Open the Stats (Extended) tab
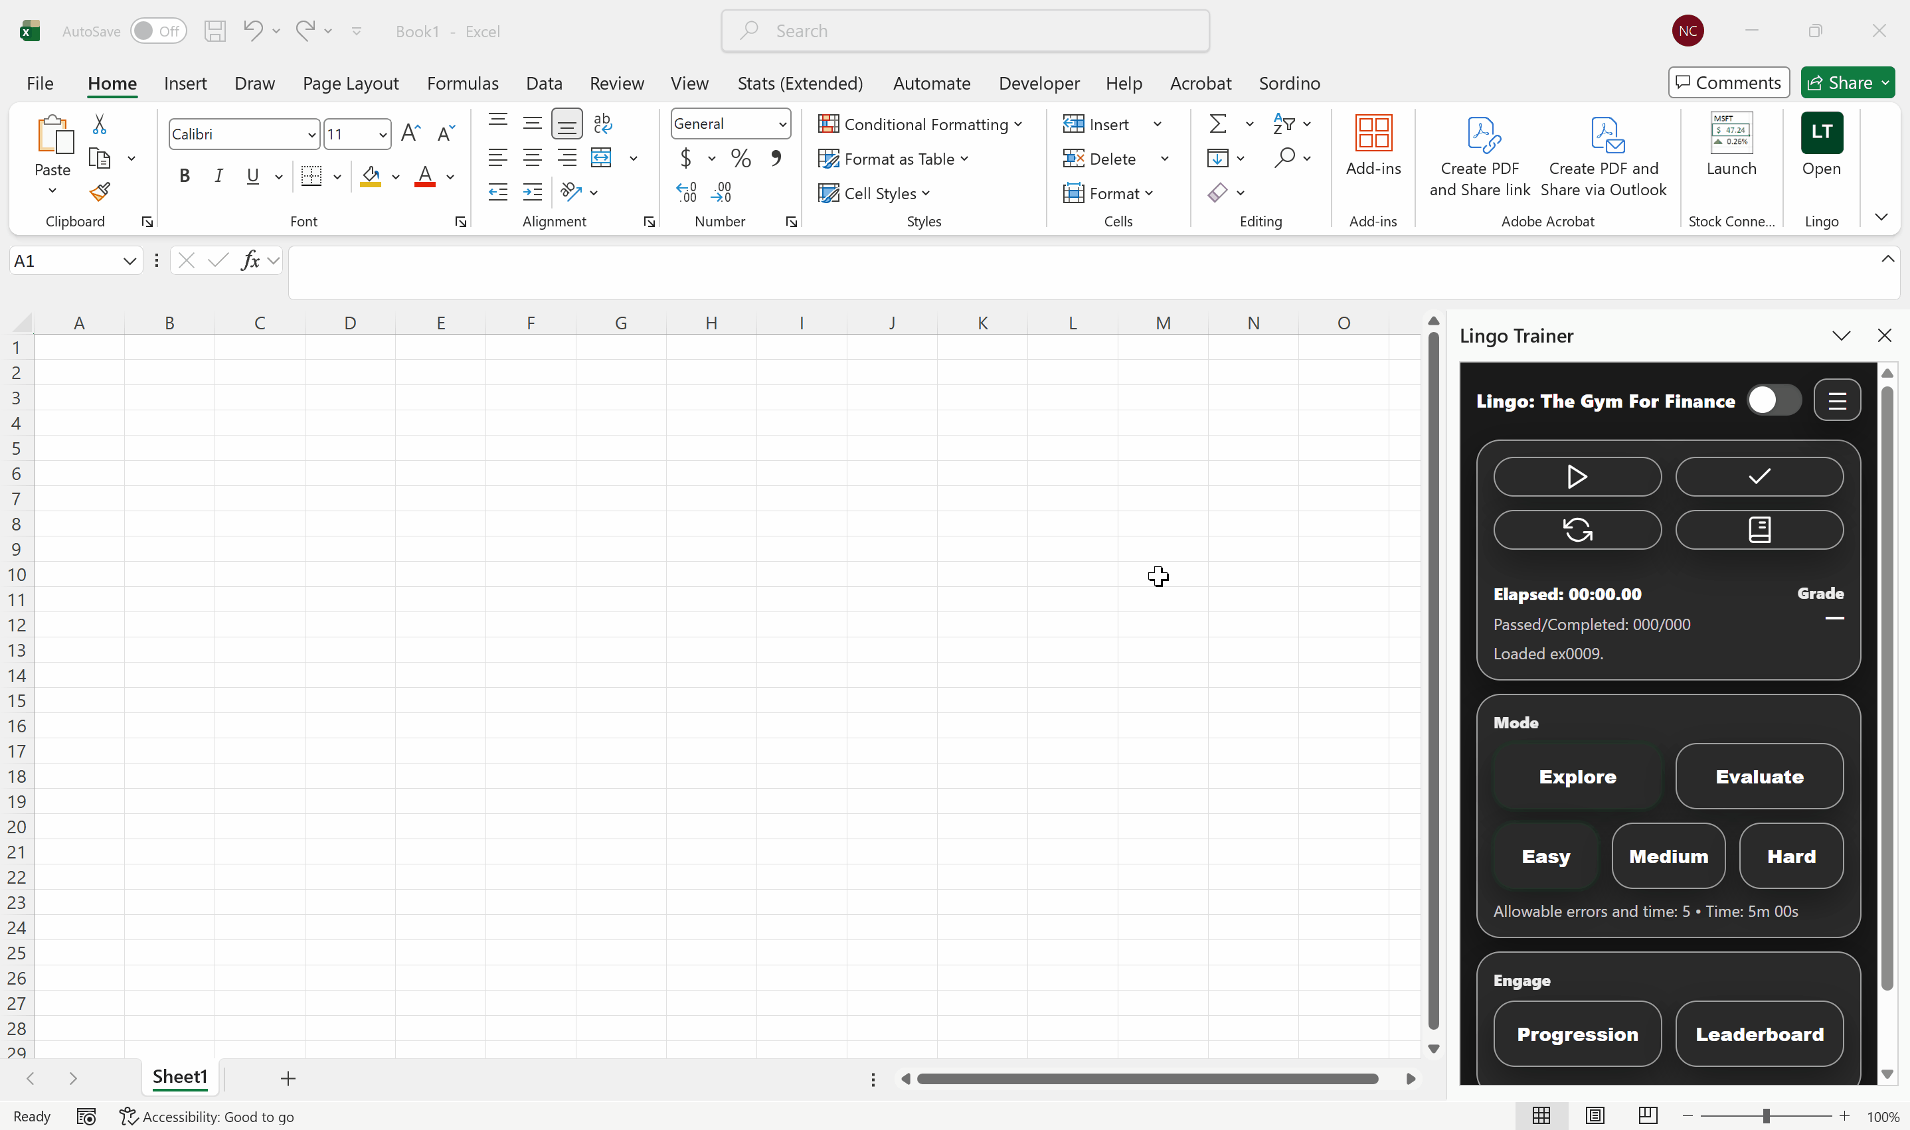The height and width of the screenshot is (1130, 1910). pyautogui.click(x=800, y=83)
